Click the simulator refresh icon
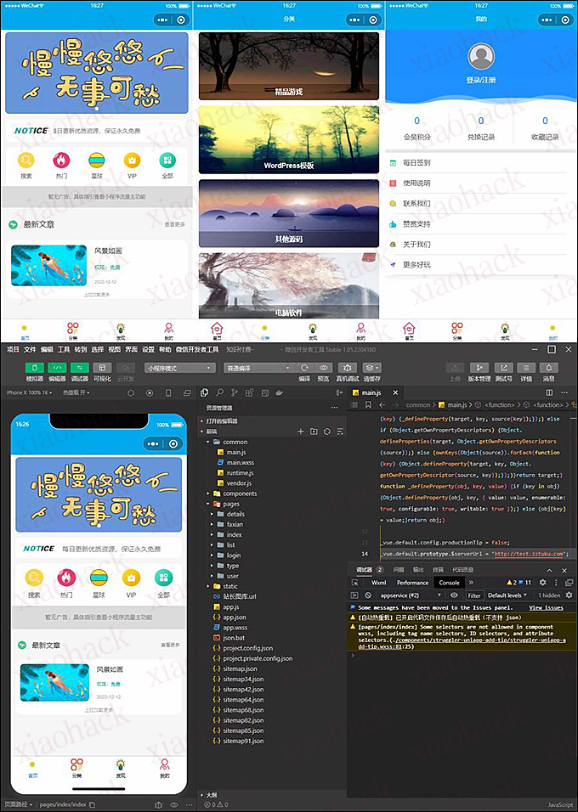 point(131,393)
